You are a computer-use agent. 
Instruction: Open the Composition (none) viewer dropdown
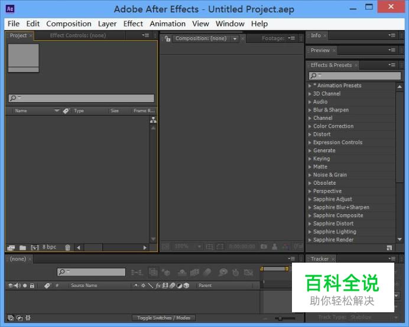235,39
